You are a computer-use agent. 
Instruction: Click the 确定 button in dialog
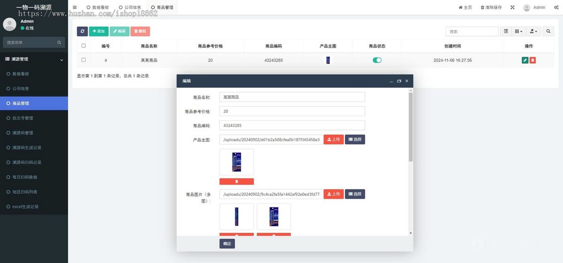pos(227,244)
